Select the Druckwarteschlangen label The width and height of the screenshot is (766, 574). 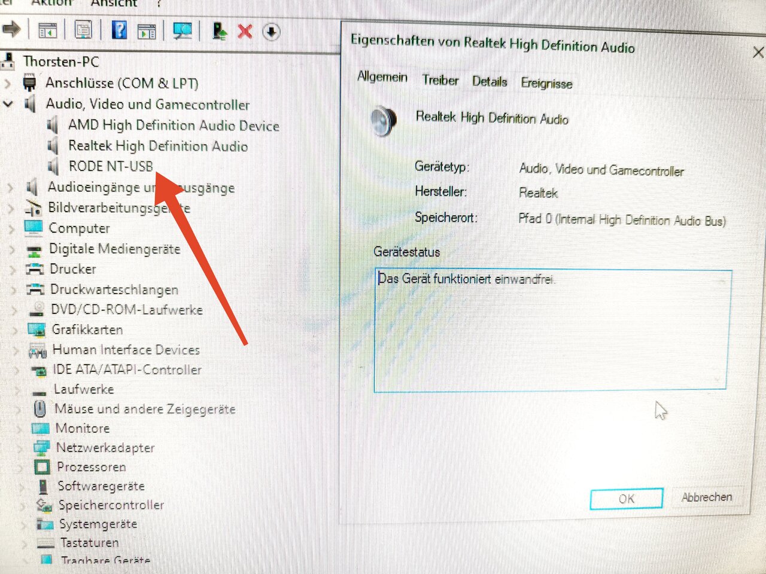114,289
